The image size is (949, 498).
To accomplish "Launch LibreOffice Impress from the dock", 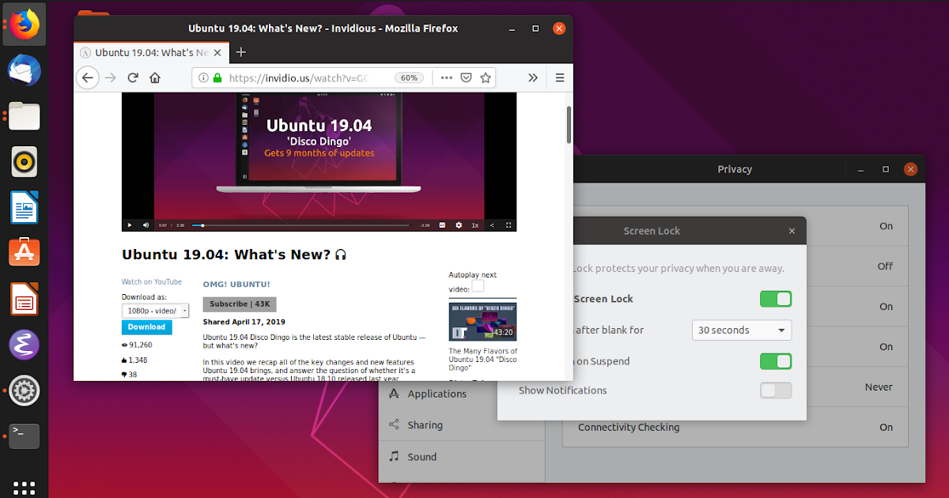I will (25, 300).
